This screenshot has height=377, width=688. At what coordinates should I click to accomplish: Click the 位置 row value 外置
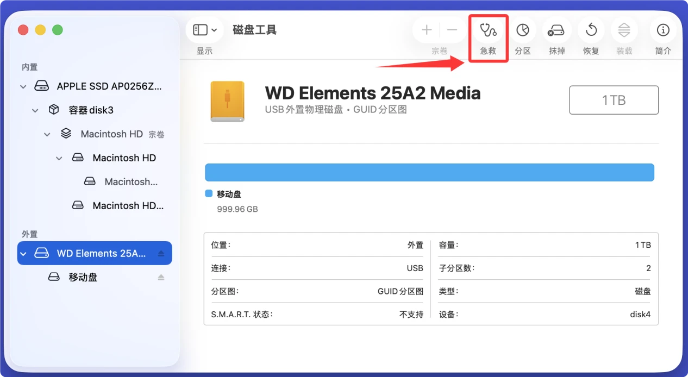pos(415,245)
